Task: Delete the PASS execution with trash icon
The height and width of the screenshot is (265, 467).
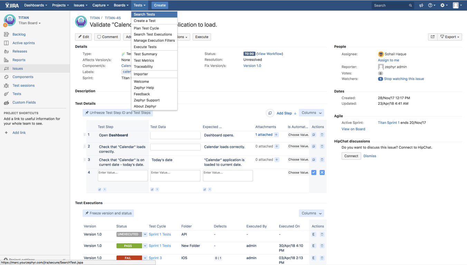Action: coord(322,246)
